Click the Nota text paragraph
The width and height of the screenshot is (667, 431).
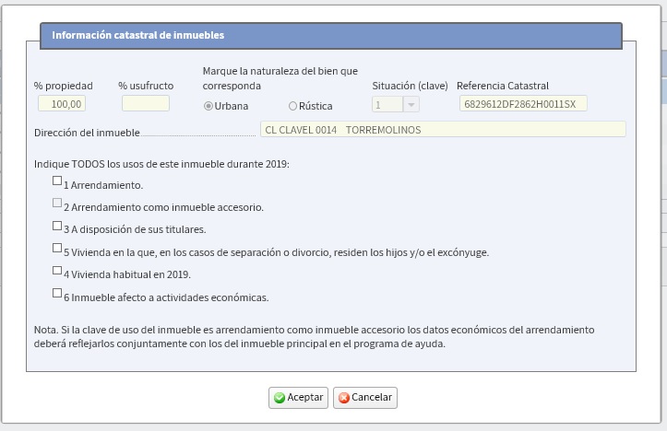[315, 336]
